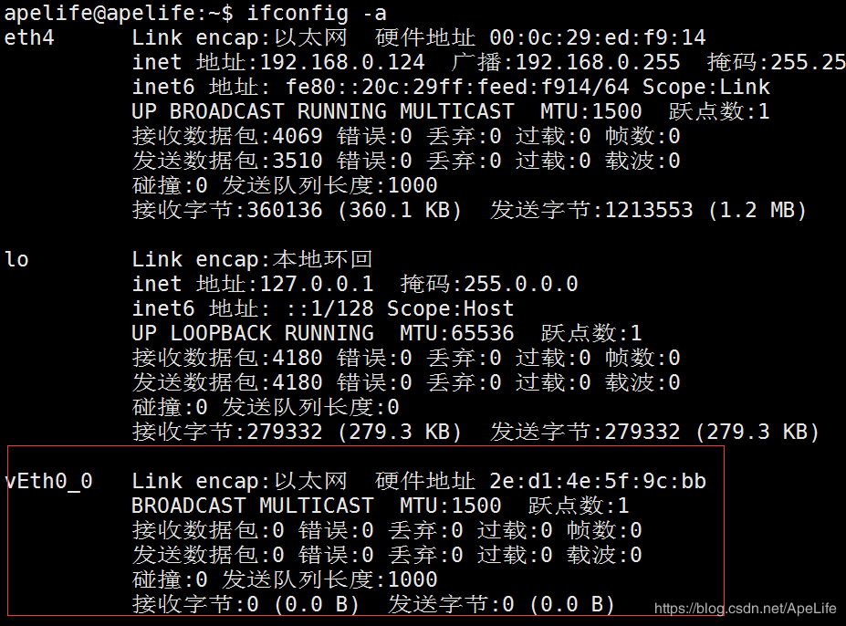Click the lo interface name
The height and width of the screenshot is (626, 846).
[x=16, y=259]
